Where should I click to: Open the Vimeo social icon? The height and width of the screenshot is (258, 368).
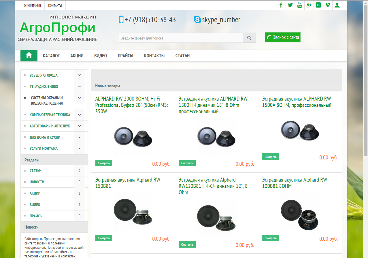[x=328, y=5]
